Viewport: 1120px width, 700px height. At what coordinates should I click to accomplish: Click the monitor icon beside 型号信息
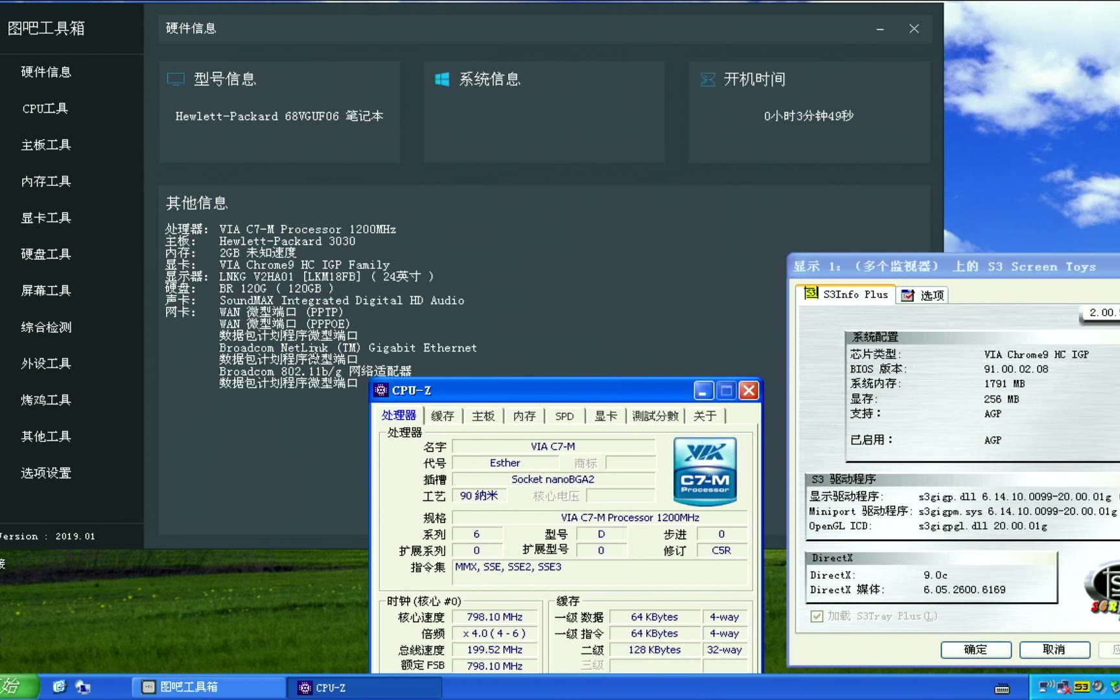(x=176, y=79)
